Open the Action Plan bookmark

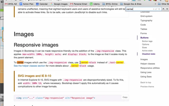26,4
